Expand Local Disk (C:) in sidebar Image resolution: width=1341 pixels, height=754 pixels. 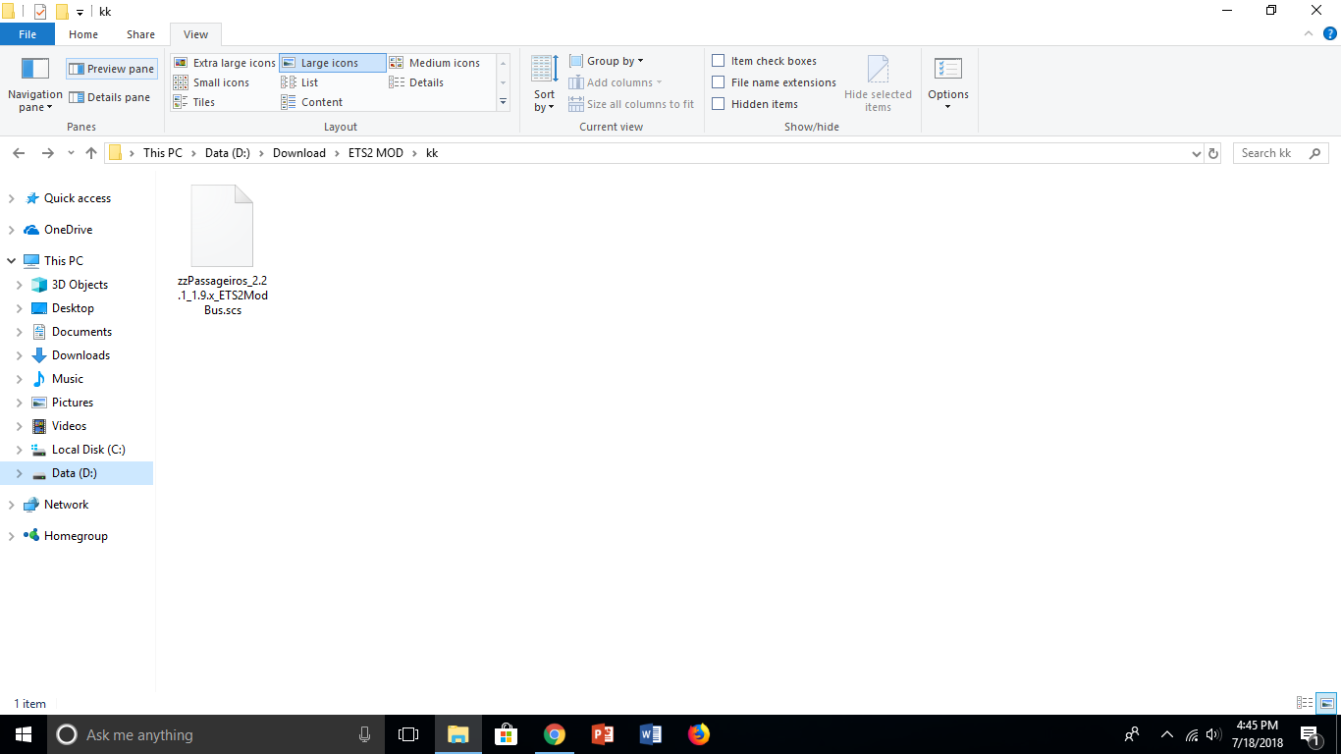[21, 449]
